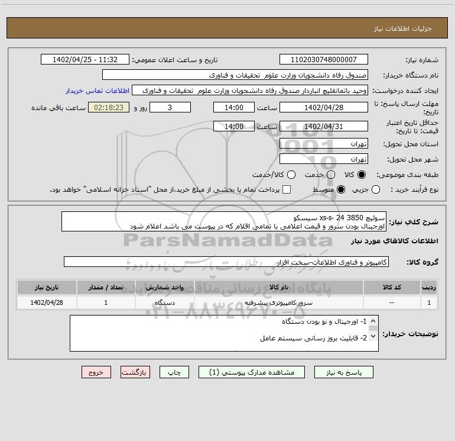Toggle the اسناد خزانه اسلامی payment checkbox

(x=287, y=189)
